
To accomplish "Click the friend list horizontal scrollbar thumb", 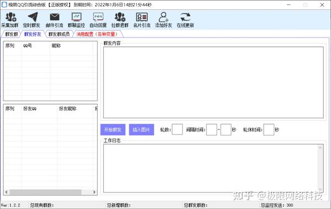I will pos(45,192).
